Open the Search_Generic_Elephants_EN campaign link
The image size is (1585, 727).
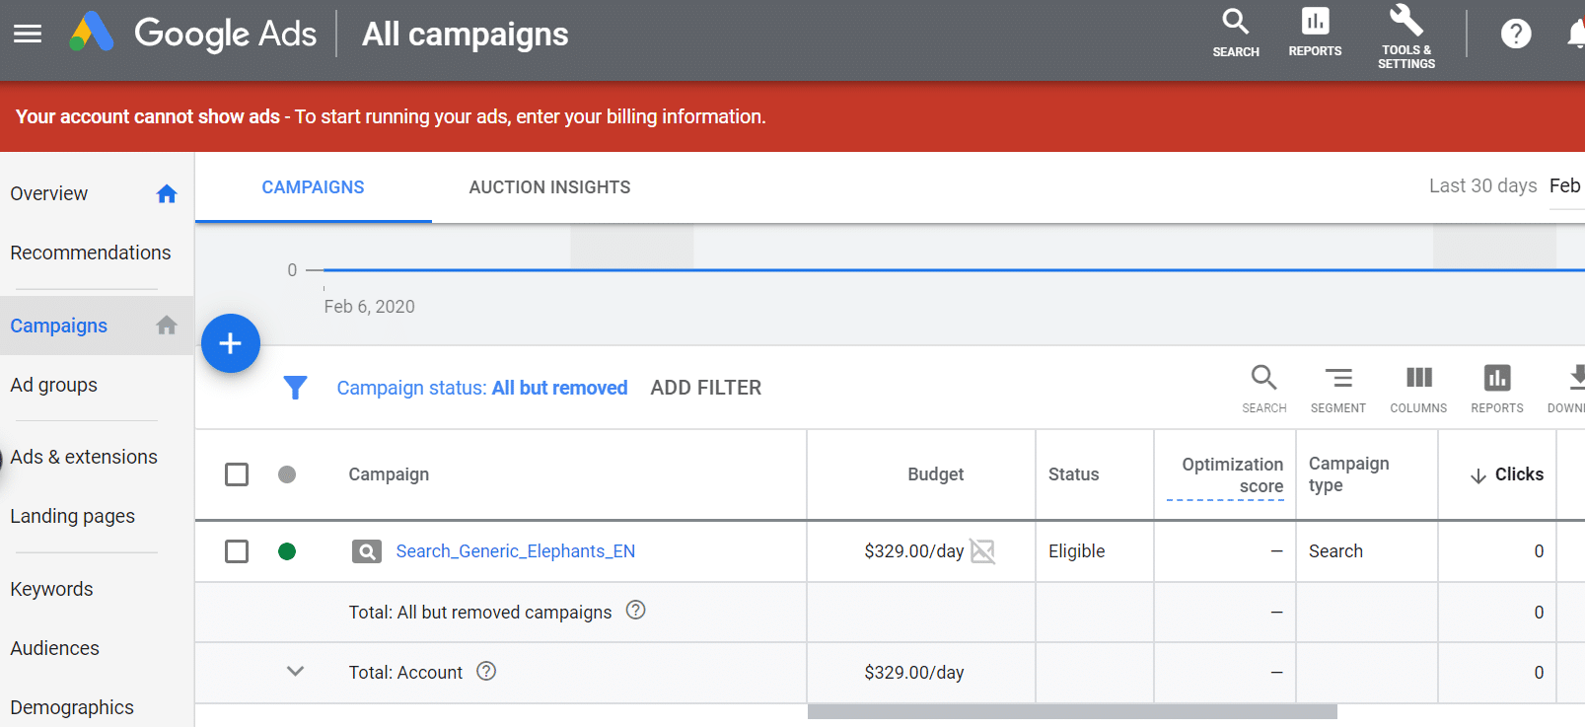[x=515, y=551]
